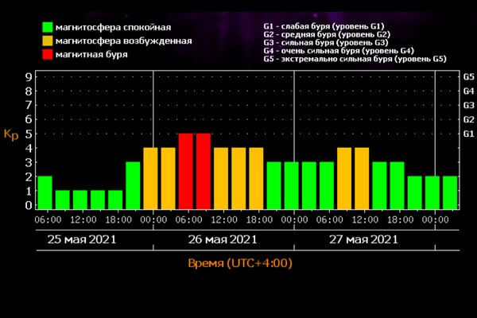
Task: Click the 'G5 - экстремально сильная буря' legend line
Action: point(355,59)
